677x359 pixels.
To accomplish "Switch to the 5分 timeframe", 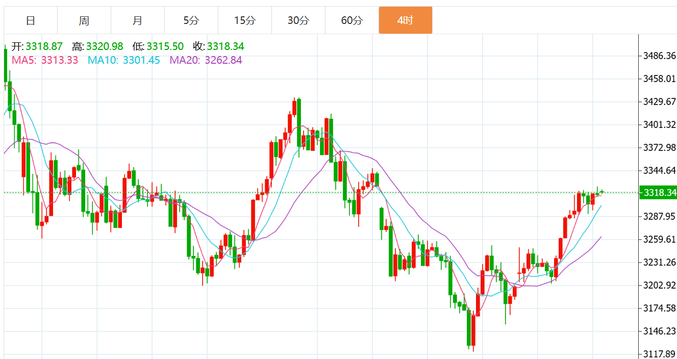I will [191, 20].
